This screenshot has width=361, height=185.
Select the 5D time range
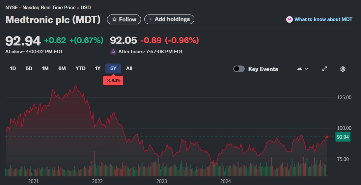[x=29, y=68]
